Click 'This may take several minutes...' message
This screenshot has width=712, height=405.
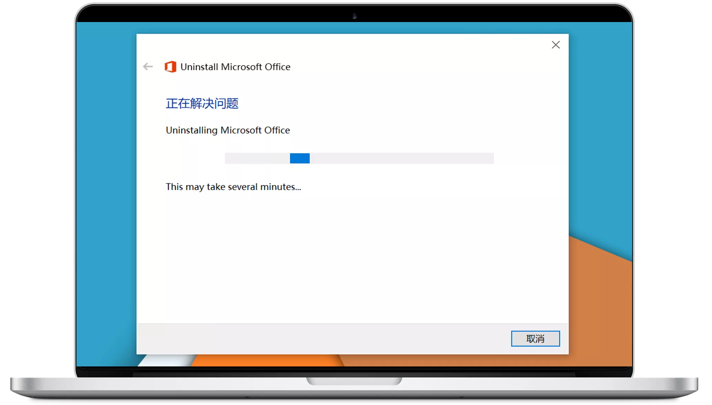(x=233, y=187)
